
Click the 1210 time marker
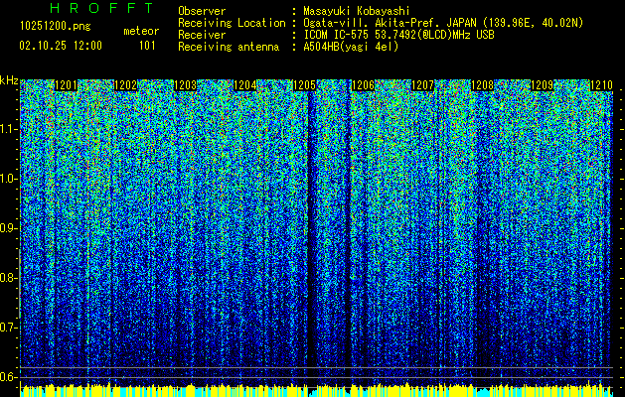point(601,85)
